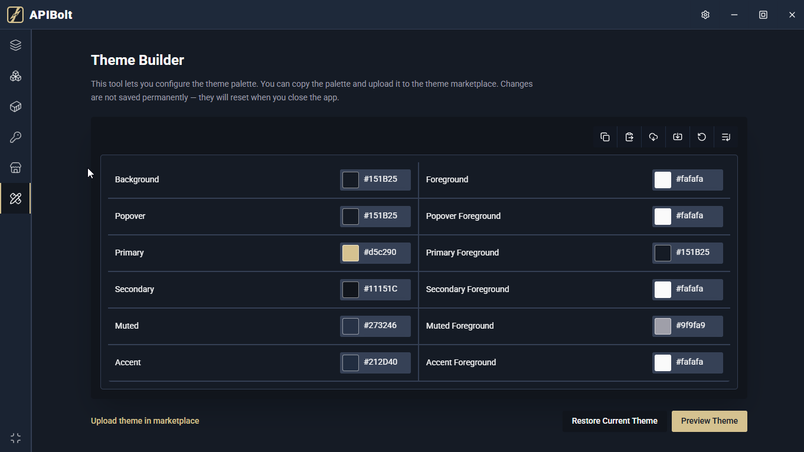Maximize the APIBolt window
804x452 pixels.
pos(763,15)
